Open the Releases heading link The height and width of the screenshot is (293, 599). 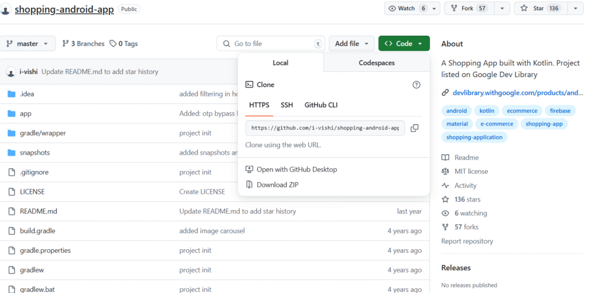coord(456,268)
